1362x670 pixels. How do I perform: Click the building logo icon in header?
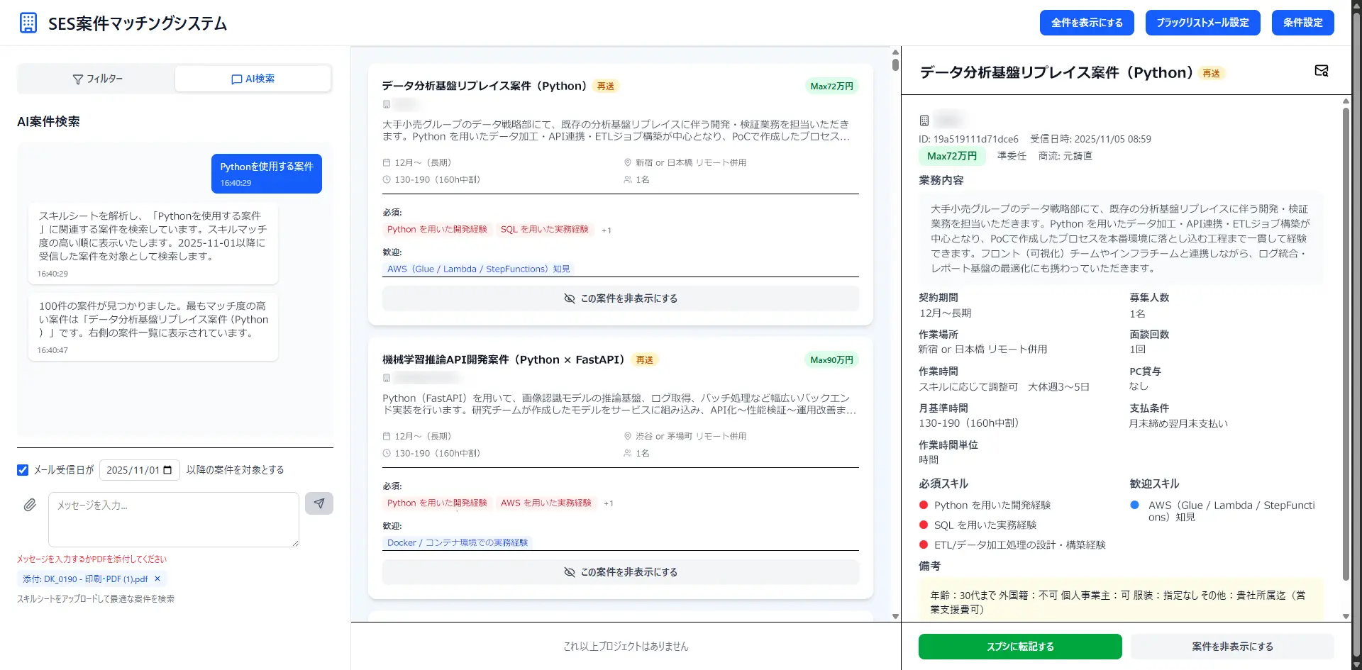28,23
